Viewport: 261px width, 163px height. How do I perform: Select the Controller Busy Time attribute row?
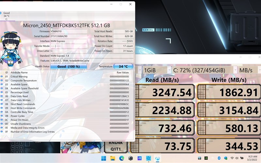pos(67,112)
